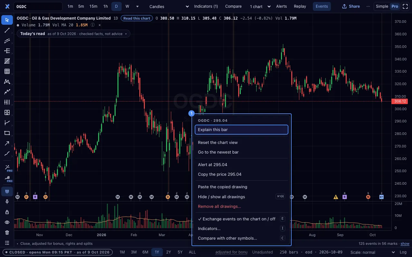
Task: Click the Share button
Action: pos(351,6)
